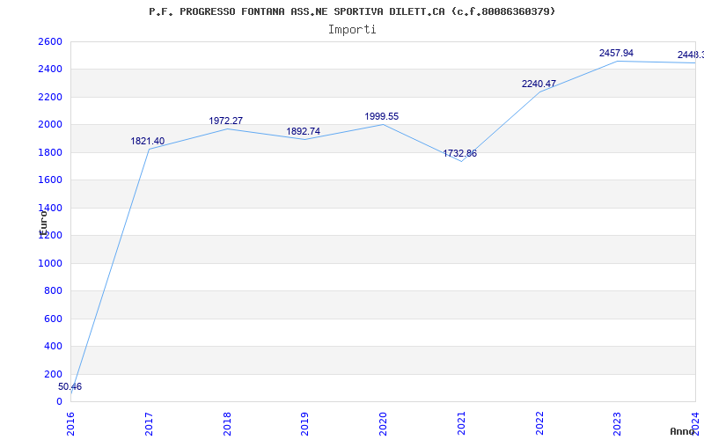Screen dimensions: 704x440
Task: Select the 1732.86 value label
Action: click(x=459, y=153)
